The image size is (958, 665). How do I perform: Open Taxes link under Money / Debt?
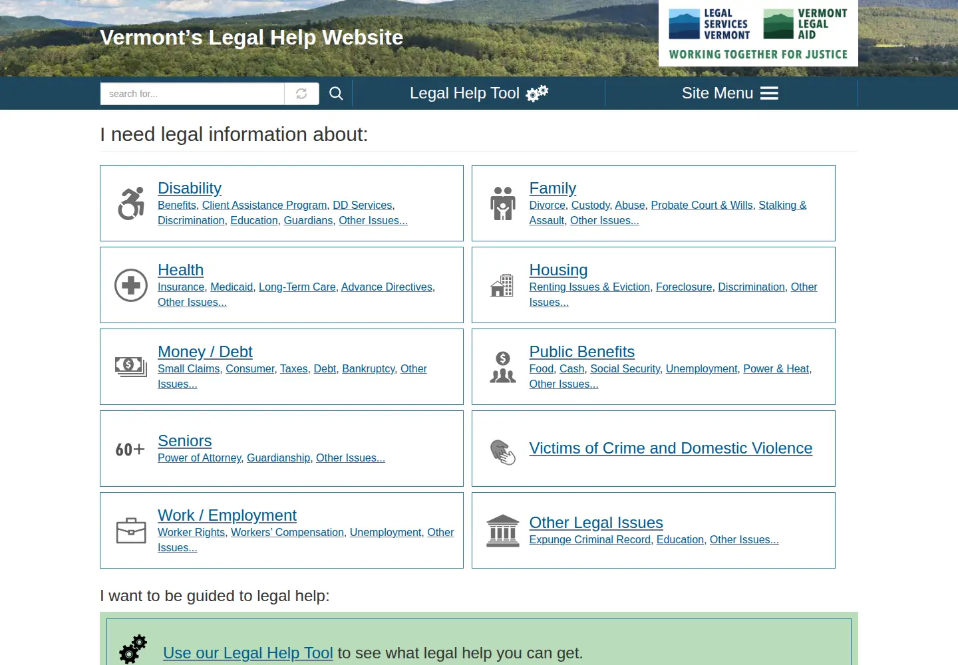[294, 368]
